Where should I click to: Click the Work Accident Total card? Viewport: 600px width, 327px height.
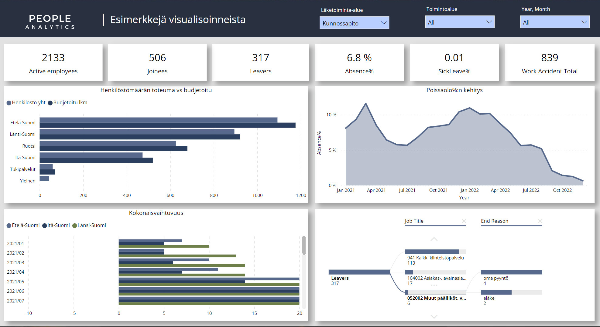tap(549, 62)
